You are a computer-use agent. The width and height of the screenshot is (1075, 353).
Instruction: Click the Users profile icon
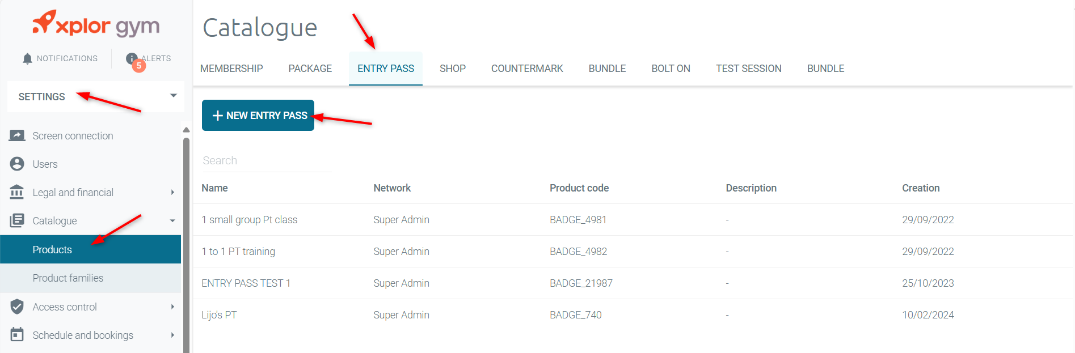(x=17, y=164)
